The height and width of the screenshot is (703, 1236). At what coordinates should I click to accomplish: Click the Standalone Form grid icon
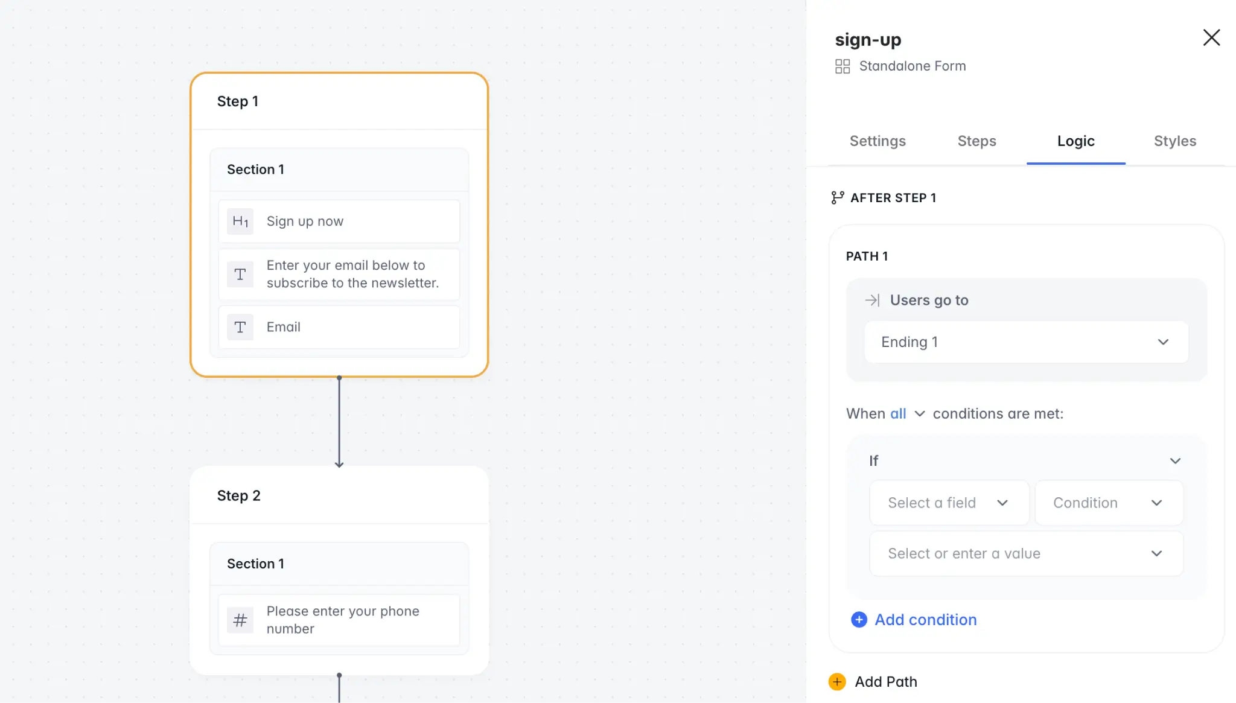tap(843, 66)
